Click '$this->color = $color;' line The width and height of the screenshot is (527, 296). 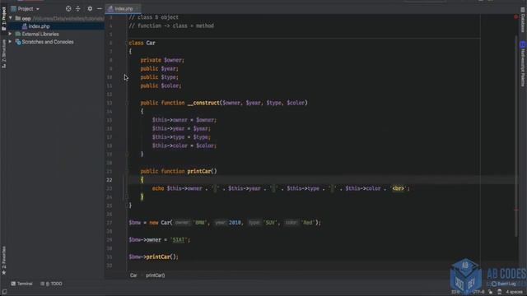click(184, 146)
